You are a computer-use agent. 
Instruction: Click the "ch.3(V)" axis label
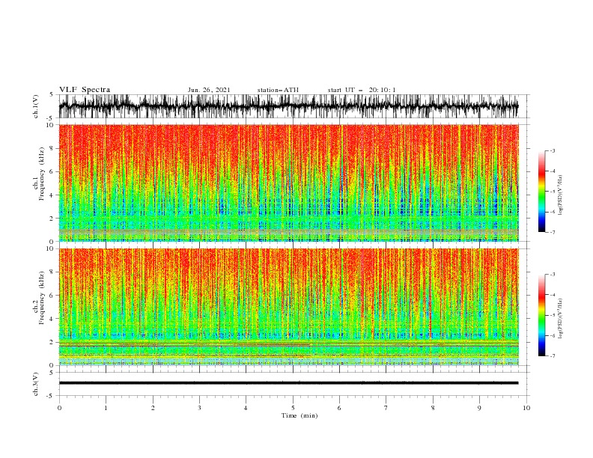36,384
